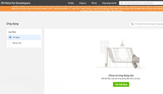Click the orange important notice banner
Screen dimensions: 163x94
coord(81,8)
